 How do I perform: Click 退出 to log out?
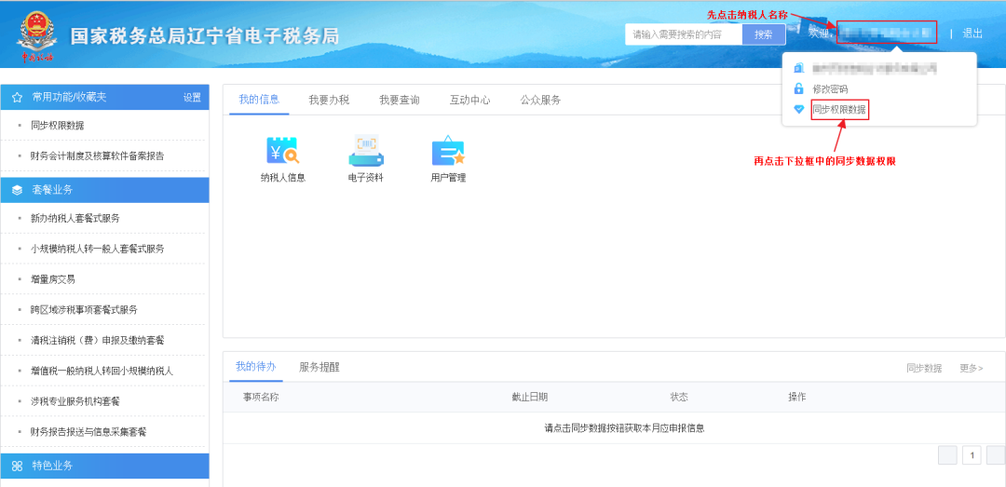[x=972, y=34]
